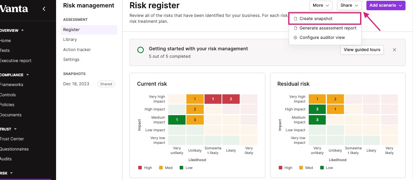Image resolution: width=413 pixels, height=180 pixels.
Task: Select Configure auditor view
Action: (325, 37)
